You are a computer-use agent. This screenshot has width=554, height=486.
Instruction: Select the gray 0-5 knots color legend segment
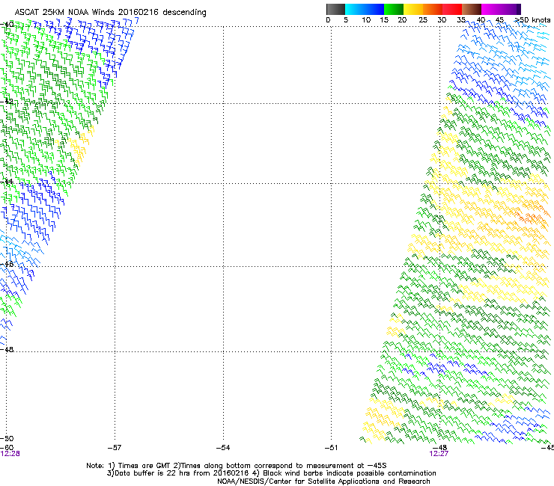[335, 9]
